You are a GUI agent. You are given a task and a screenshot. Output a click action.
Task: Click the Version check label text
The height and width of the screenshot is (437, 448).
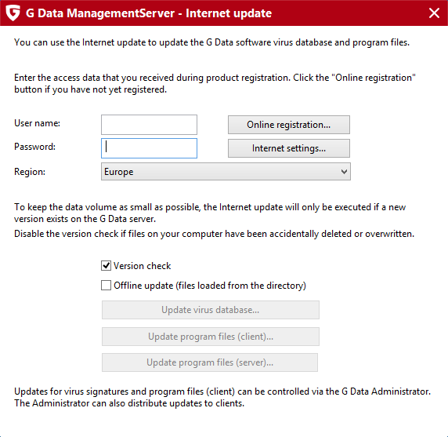142,266
